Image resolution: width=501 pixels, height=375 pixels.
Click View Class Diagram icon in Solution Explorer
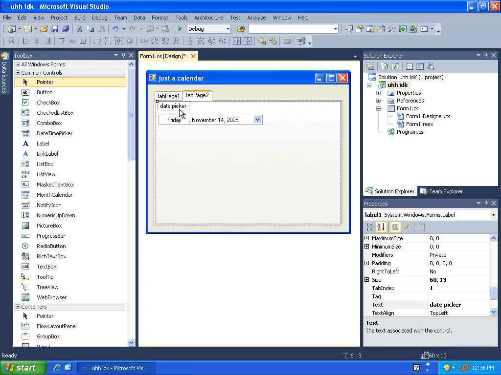coord(431,66)
